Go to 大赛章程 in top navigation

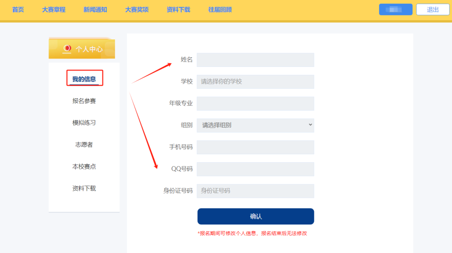[54, 10]
